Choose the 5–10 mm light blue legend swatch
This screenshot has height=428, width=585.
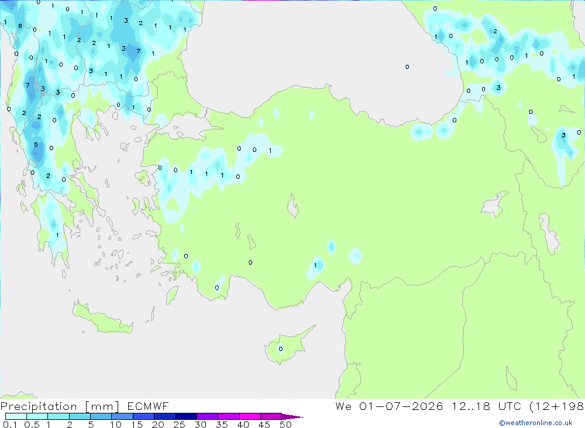[x=101, y=416]
